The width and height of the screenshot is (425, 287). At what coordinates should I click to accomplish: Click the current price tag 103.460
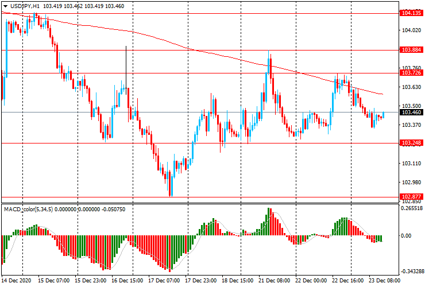(x=411, y=112)
